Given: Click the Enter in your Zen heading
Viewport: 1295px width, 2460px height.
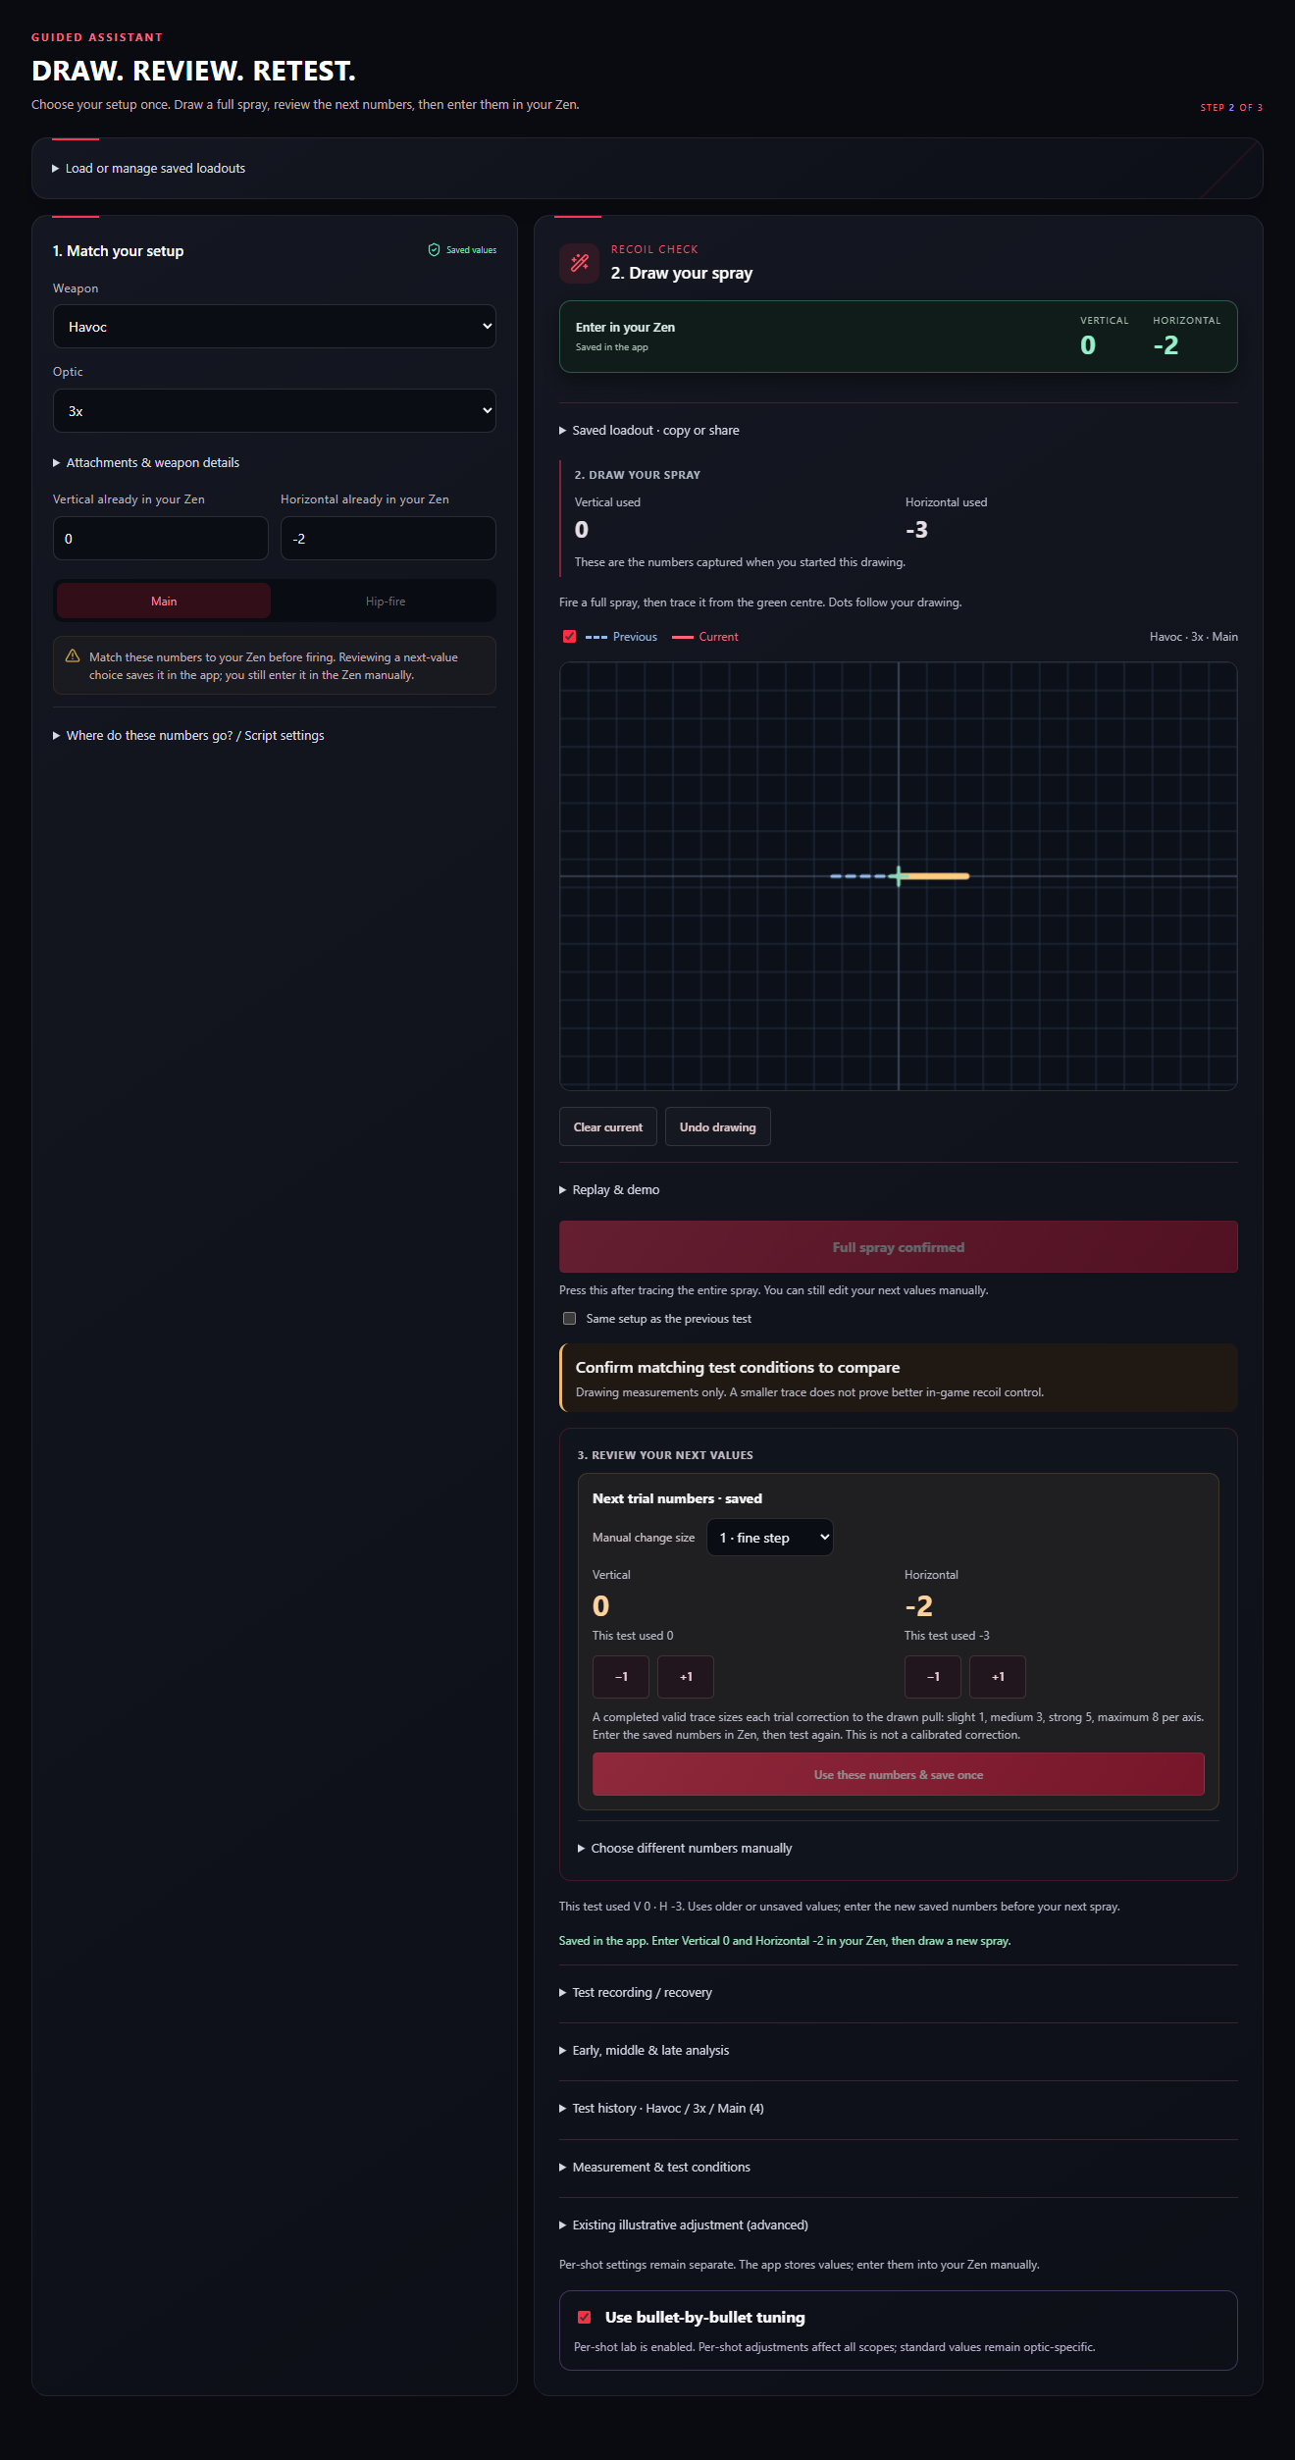Looking at the screenshot, I should [x=625, y=328].
